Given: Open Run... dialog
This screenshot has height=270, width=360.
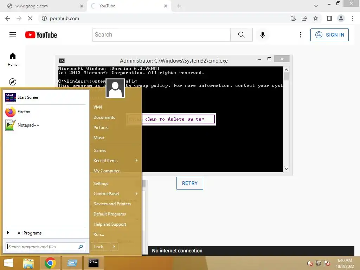Looking at the screenshot, I should [99, 234].
